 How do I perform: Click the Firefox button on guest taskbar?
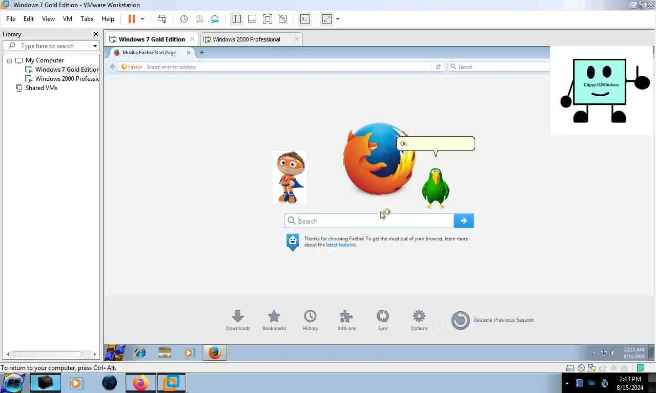[215, 353]
